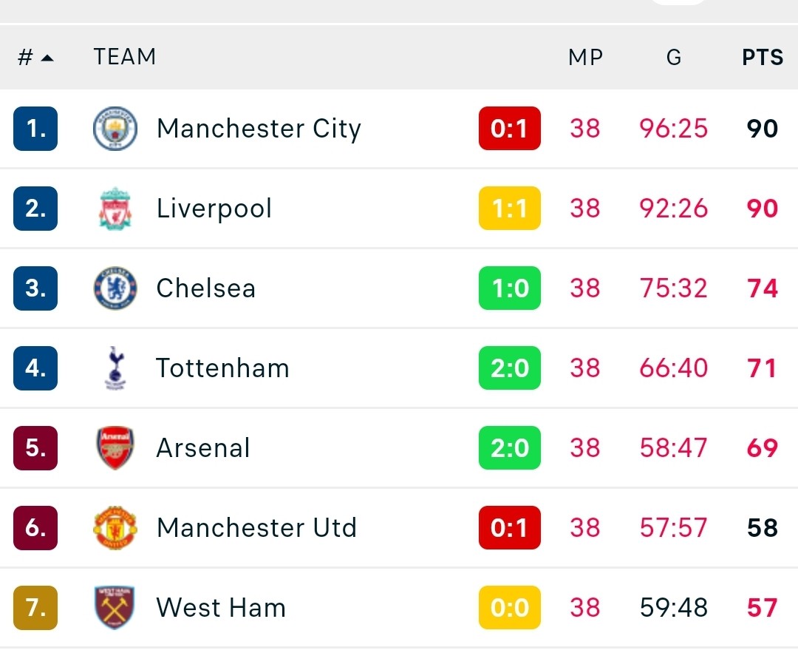
Task: Sort standings by PTS column
Action: click(x=762, y=57)
